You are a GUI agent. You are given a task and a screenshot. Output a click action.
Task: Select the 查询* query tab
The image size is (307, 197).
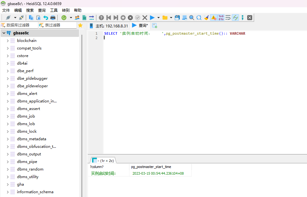coord(140,26)
